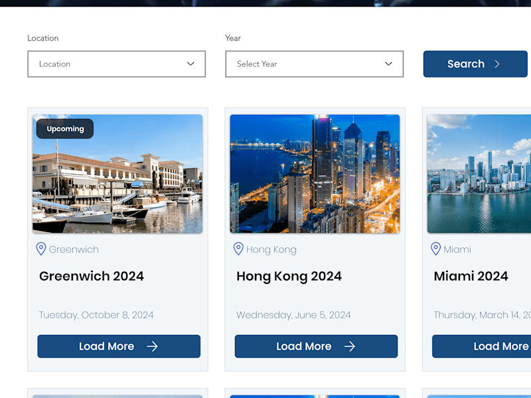Click the location pin icon next to Hong Kong
The image size is (531, 398).
(238, 249)
